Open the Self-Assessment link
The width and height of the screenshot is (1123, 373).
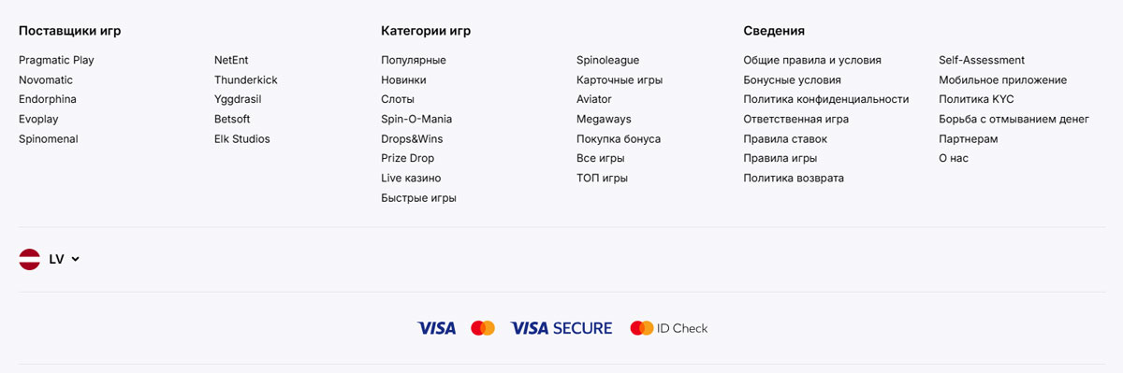click(982, 60)
